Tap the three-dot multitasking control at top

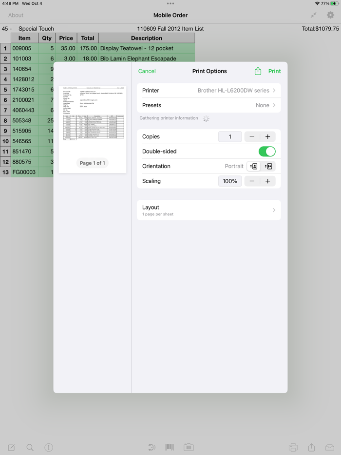pos(170,3)
